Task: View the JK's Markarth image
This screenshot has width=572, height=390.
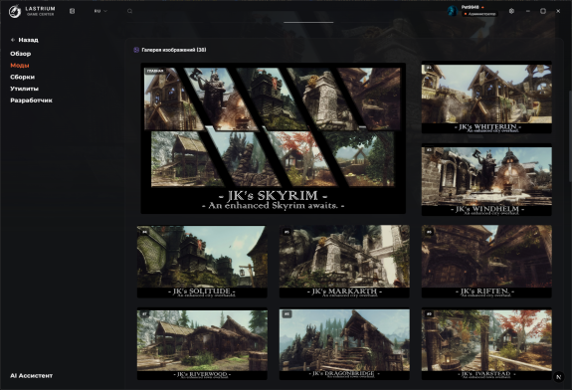Action: 344,262
